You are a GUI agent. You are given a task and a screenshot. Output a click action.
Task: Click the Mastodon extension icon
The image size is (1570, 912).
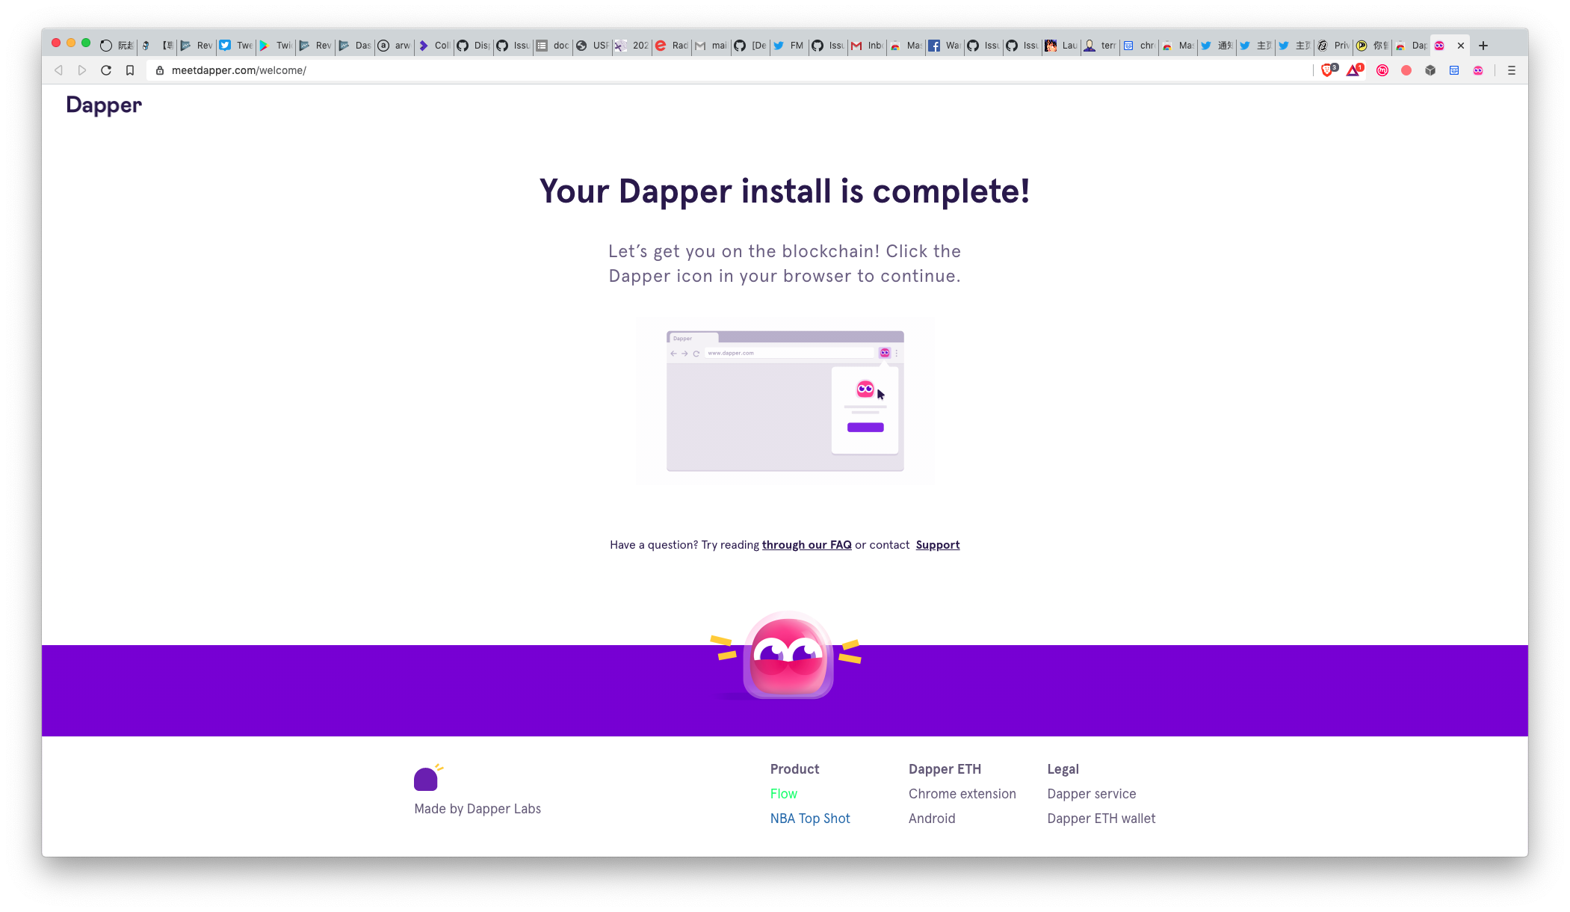tap(1382, 71)
